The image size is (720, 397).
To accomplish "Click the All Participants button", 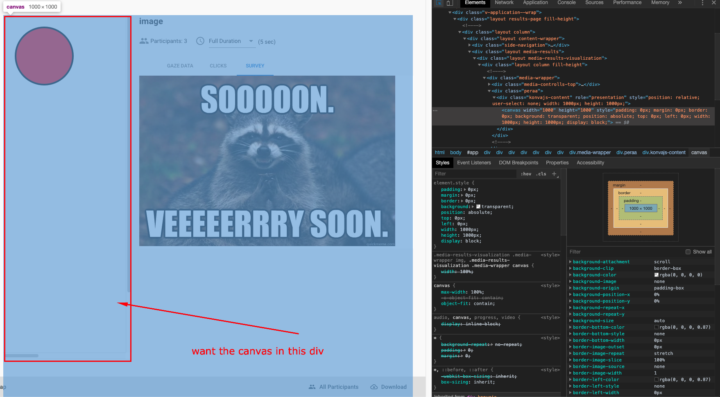I will pos(334,387).
